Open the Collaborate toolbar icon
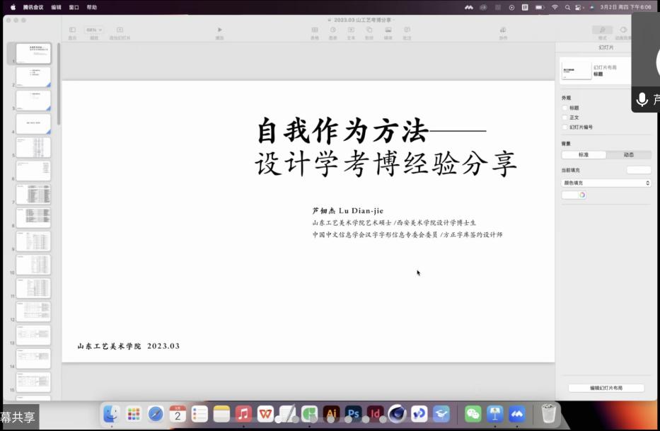660x431 pixels. tap(503, 30)
